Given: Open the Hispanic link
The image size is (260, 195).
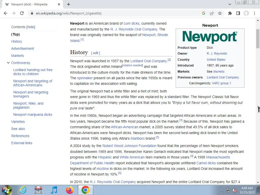Looking at the screenshot, I should 105,157.
